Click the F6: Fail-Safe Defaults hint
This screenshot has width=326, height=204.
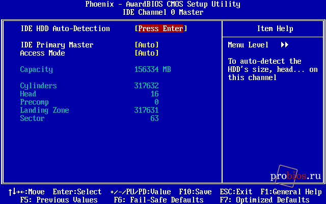pyautogui.click(x=158, y=200)
